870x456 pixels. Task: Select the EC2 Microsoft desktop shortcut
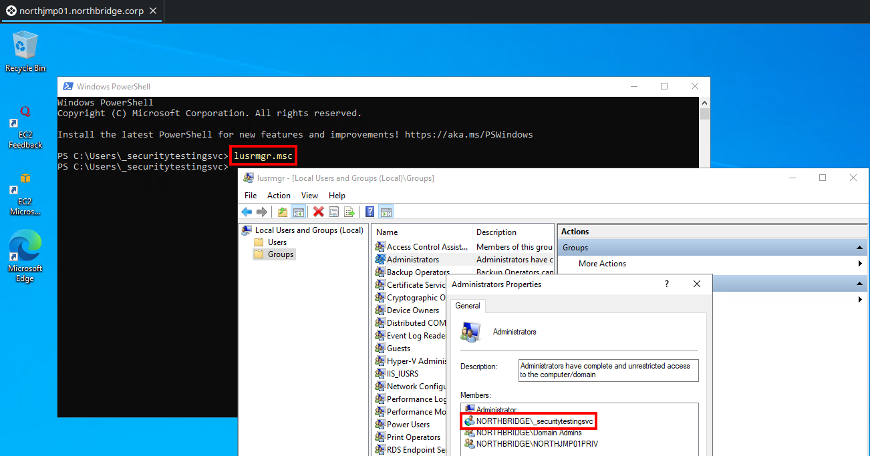pos(25,194)
